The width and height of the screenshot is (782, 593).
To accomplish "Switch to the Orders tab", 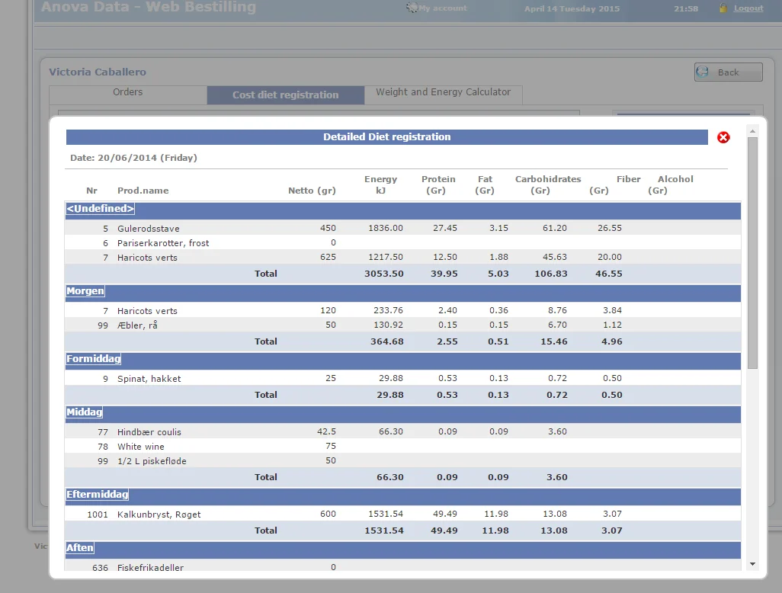I will tap(127, 92).
